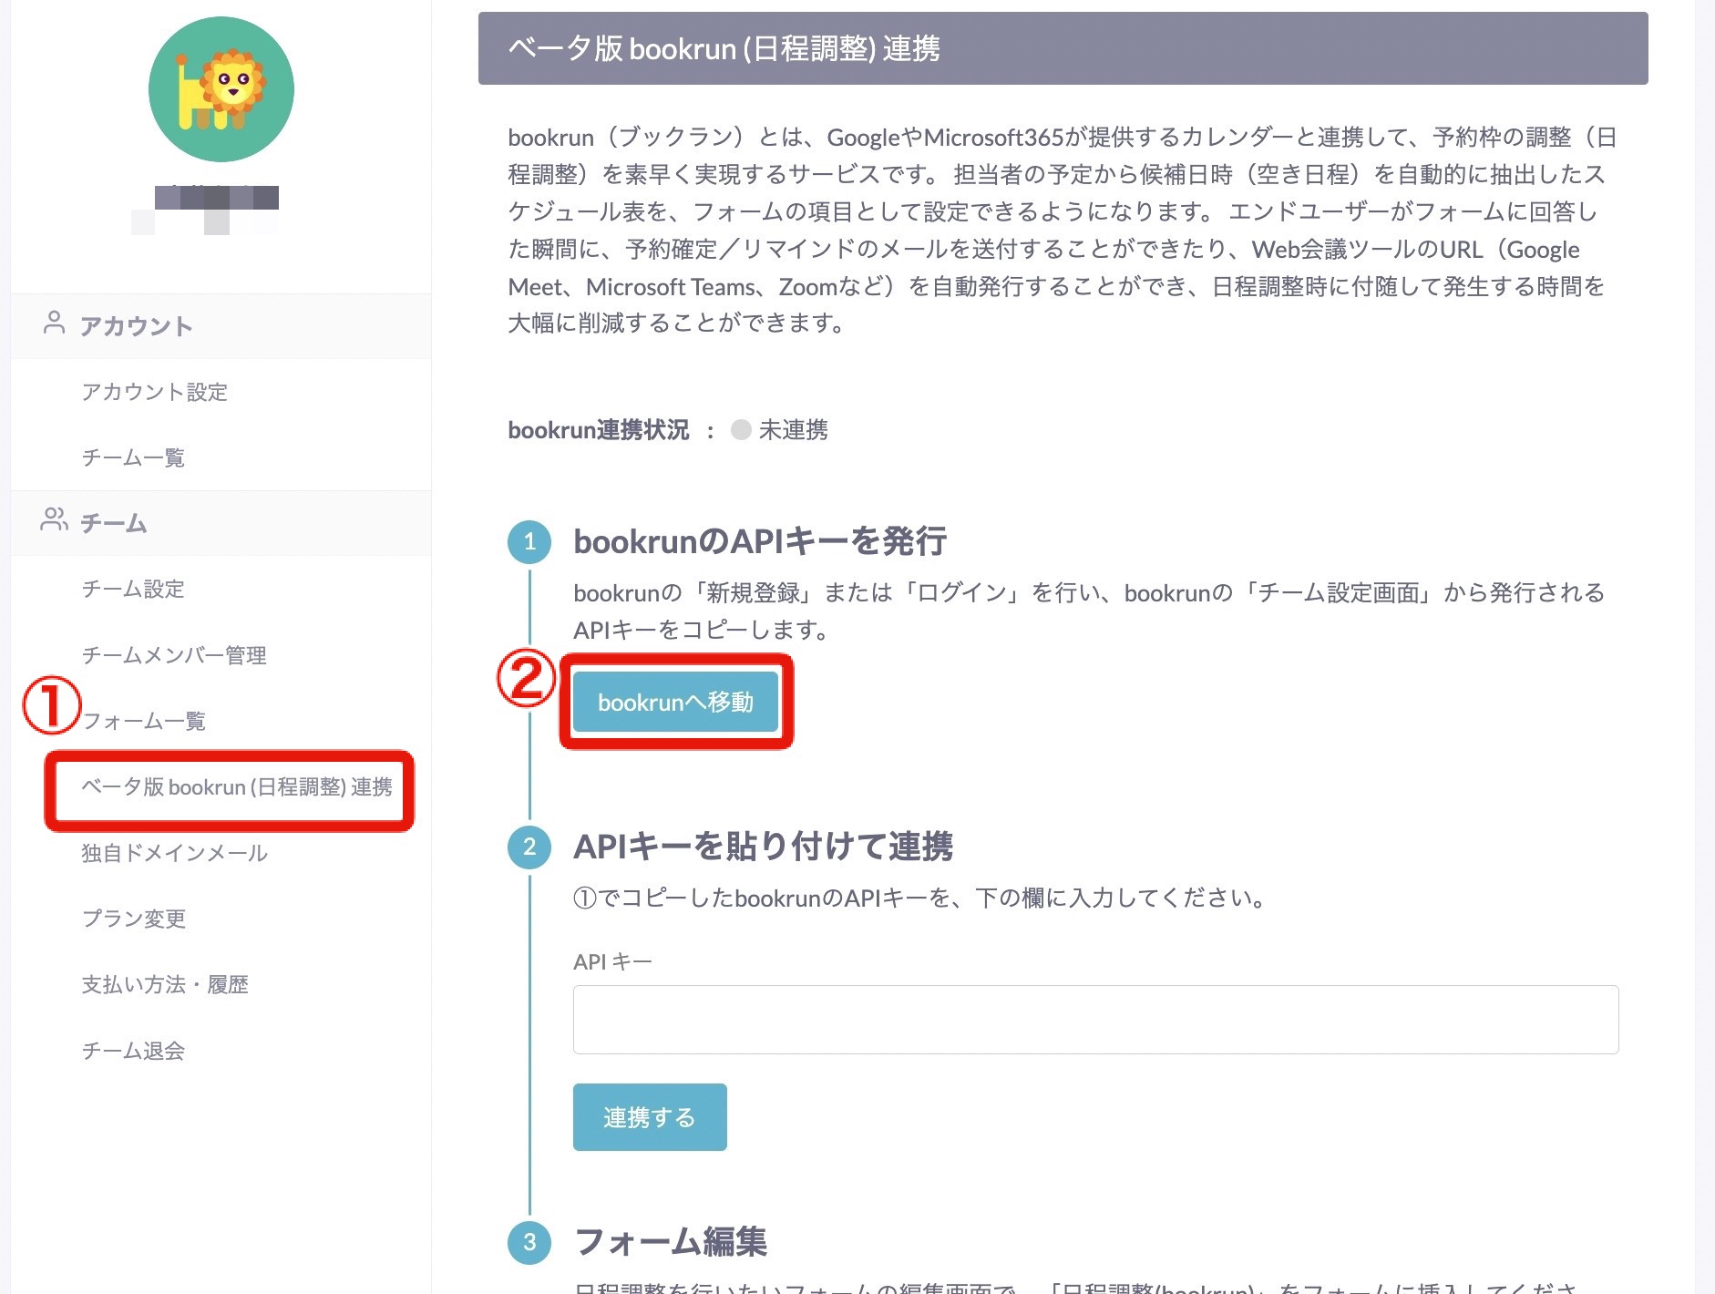Open チーム設定 in the sidebar
The height and width of the screenshot is (1294, 1715).
pyautogui.click(x=133, y=589)
